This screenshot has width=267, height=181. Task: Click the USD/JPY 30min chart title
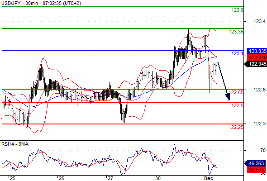(x=41, y=3)
